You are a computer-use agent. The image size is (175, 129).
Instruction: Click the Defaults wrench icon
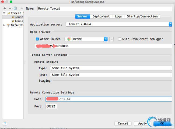click(9, 25)
